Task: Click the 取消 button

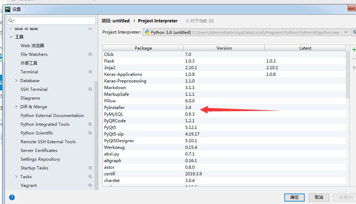Action: pyautogui.click(x=319, y=197)
